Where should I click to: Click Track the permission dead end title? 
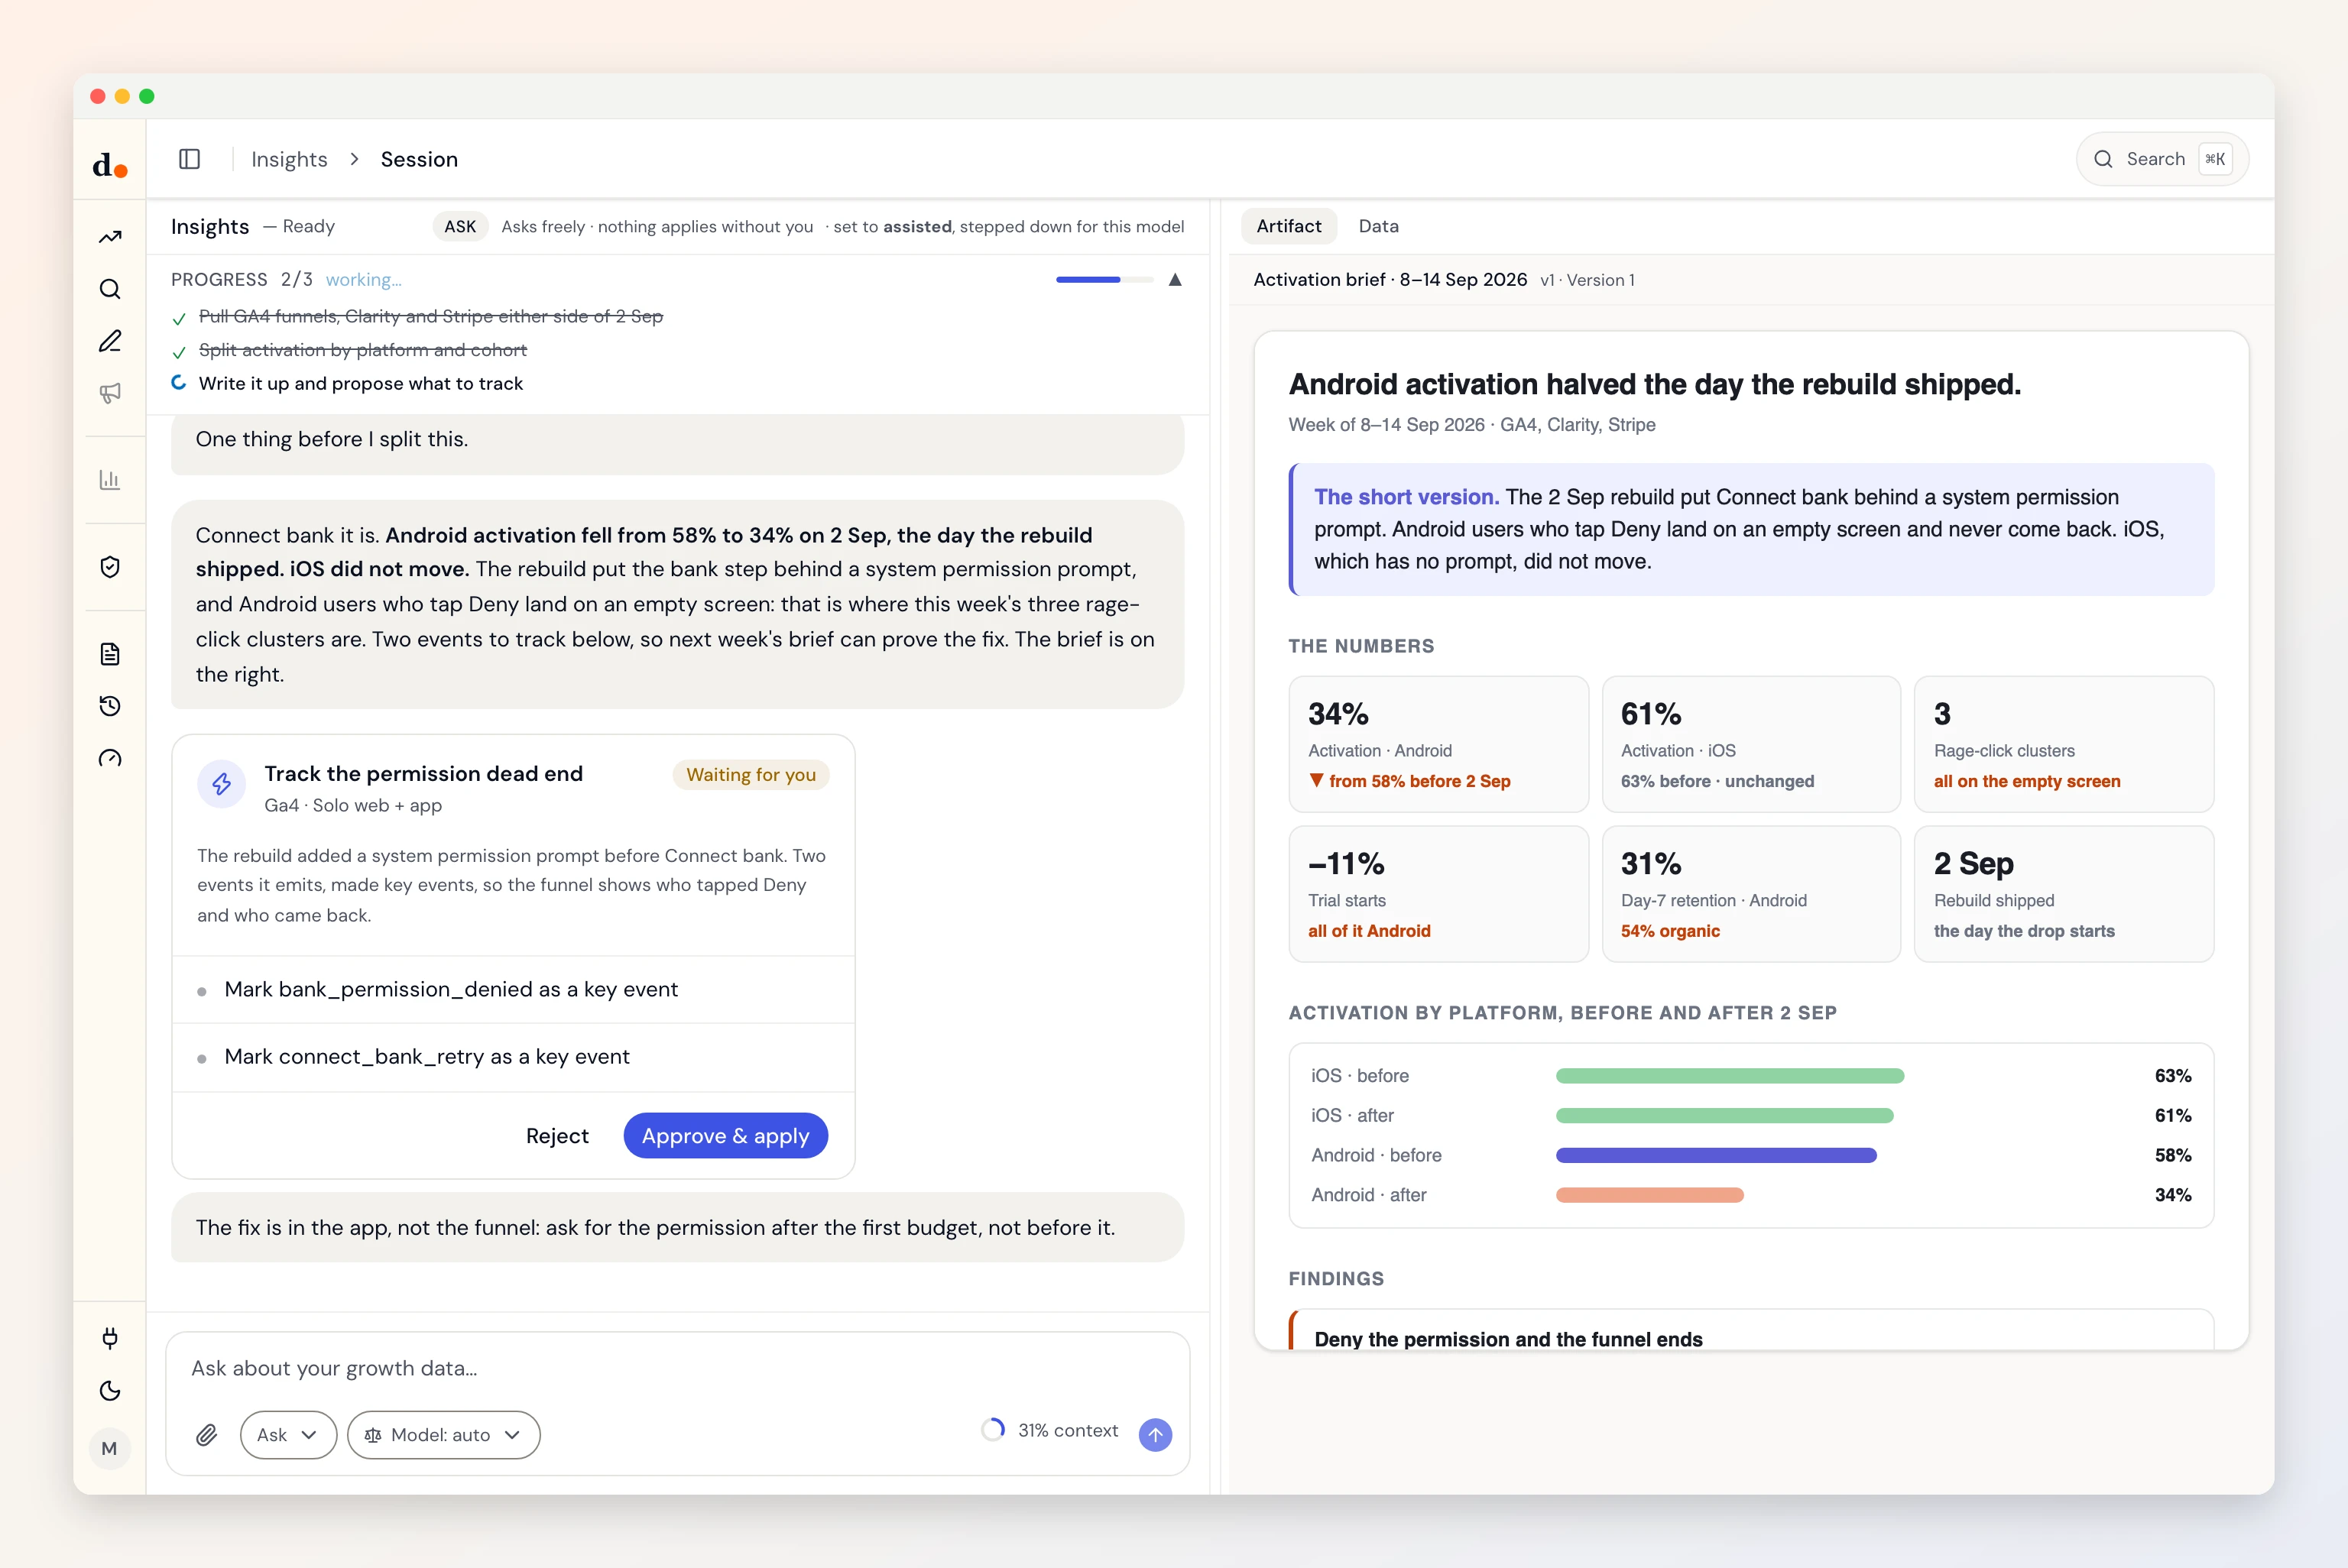(x=423, y=774)
